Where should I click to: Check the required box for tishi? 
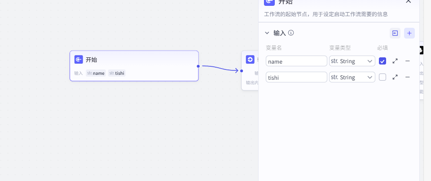pyautogui.click(x=383, y=77)
